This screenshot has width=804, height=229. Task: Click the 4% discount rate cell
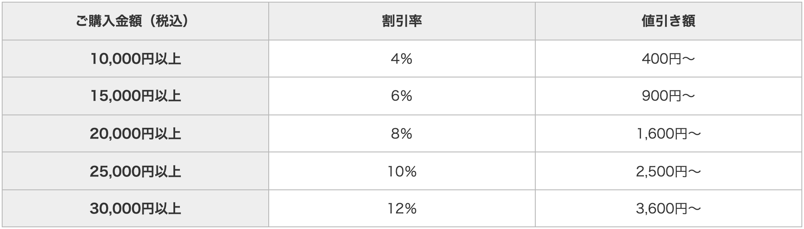click(x=402, y=59)
